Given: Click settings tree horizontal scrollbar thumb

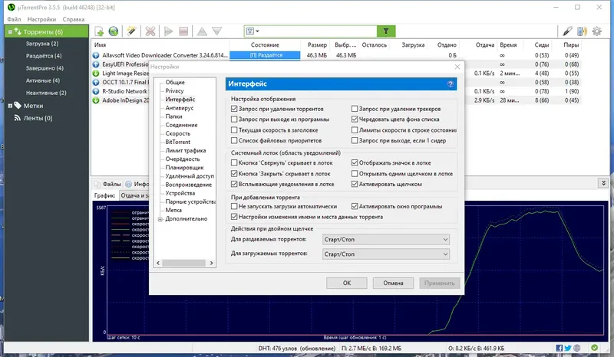Looking at the screenshot, I should coord(183,264).
